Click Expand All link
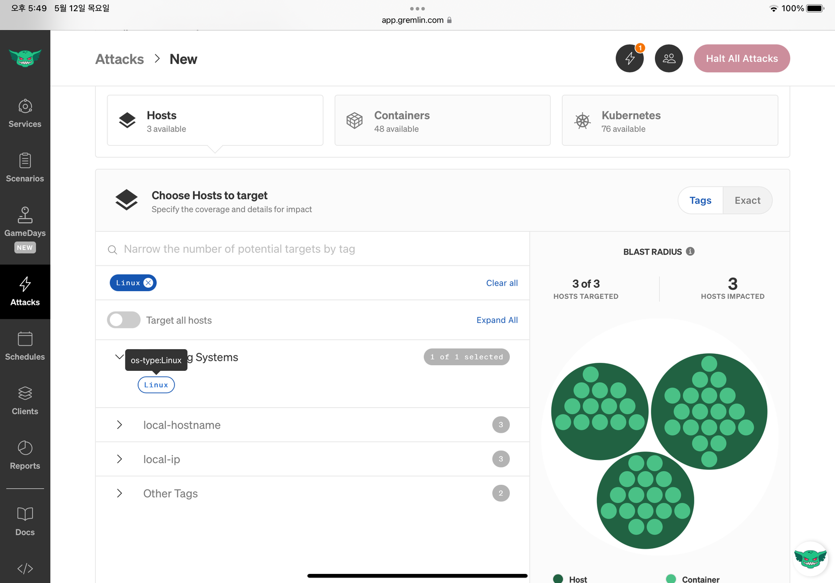Image resolution: width=835 pixels, height=583 pixels. coord(497,320)
